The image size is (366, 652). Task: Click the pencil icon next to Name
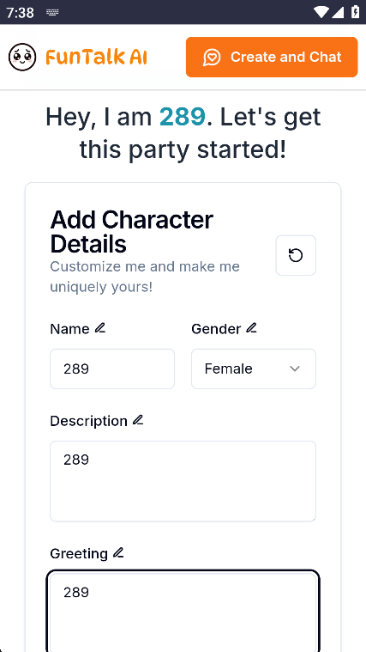pyautogui.click(x=100, y=328)
